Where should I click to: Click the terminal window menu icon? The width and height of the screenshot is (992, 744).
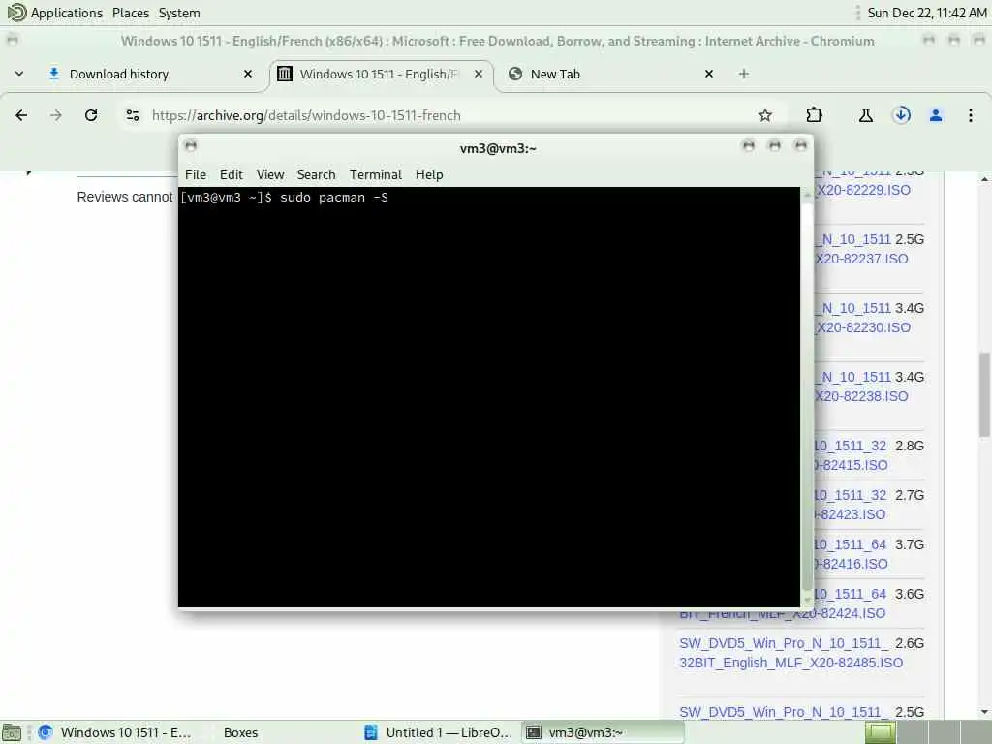point(191,145)
